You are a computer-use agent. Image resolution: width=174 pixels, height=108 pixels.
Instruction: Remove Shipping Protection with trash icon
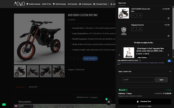pos(169,36)
